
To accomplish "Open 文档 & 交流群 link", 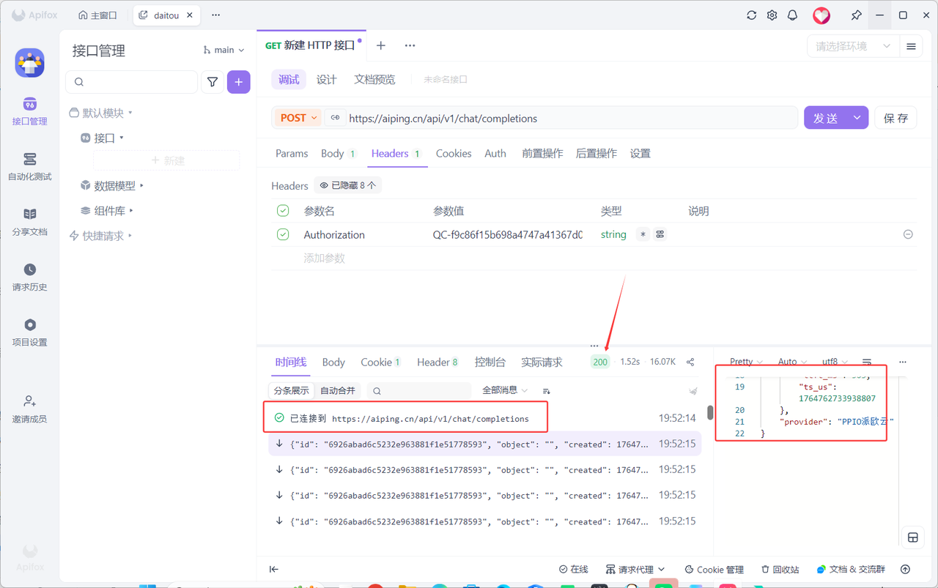I will tap(851, 569).
